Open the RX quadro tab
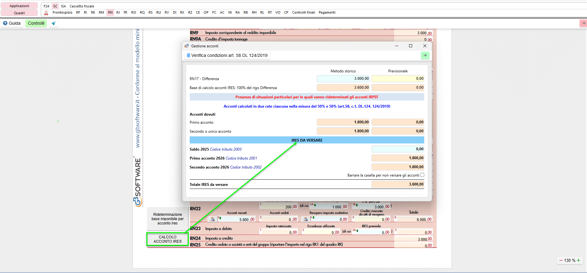Screen dimensions: 587x273 182,12
